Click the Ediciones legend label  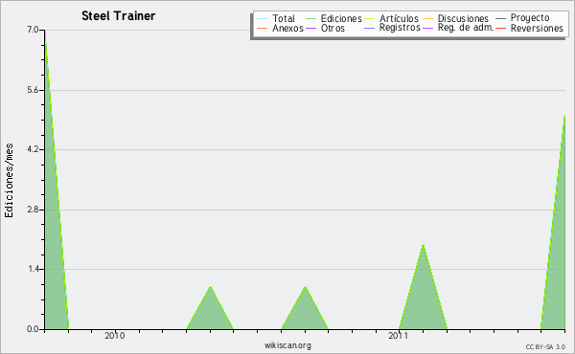[341, 18]
